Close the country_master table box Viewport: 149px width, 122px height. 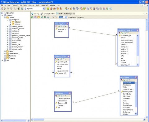[x=67, y=24]
